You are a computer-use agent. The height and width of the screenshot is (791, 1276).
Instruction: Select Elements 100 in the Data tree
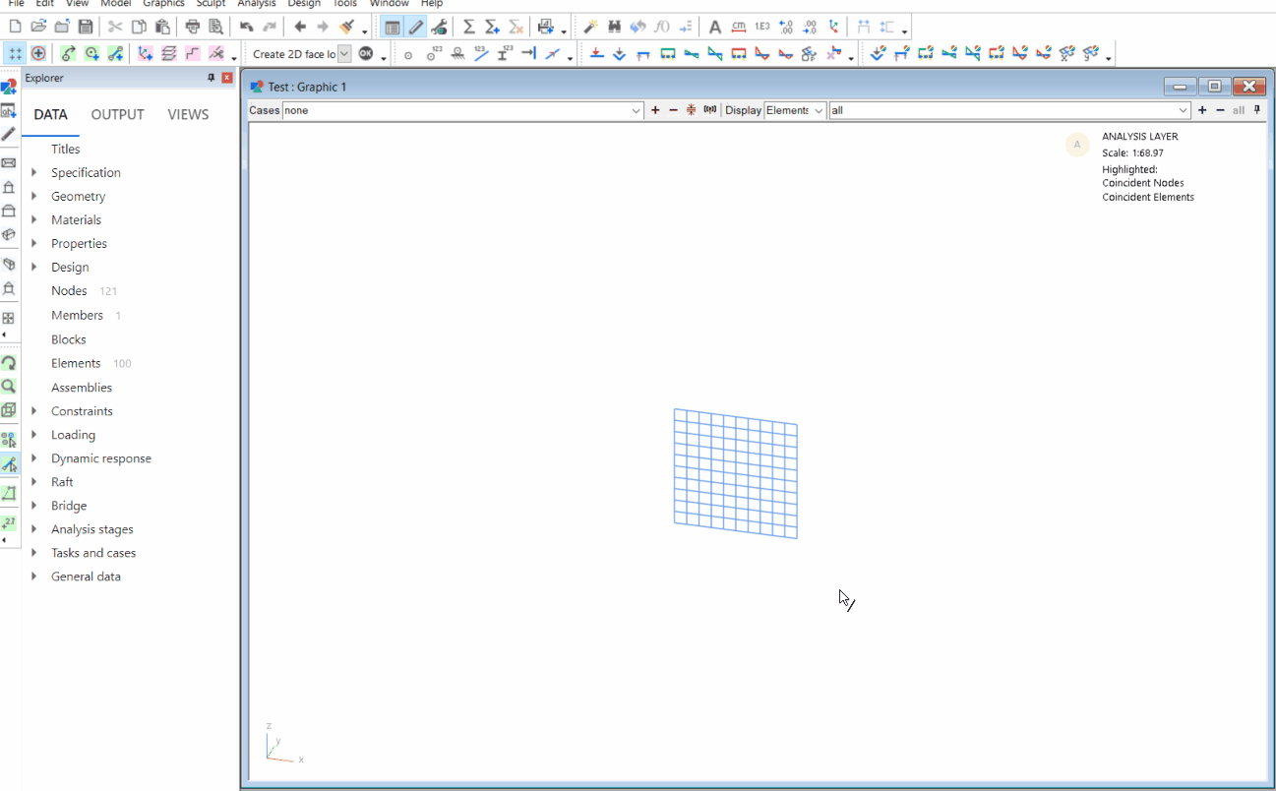click(x=75, y=363)
